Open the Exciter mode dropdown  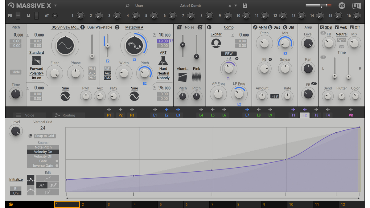click(216, 34)
